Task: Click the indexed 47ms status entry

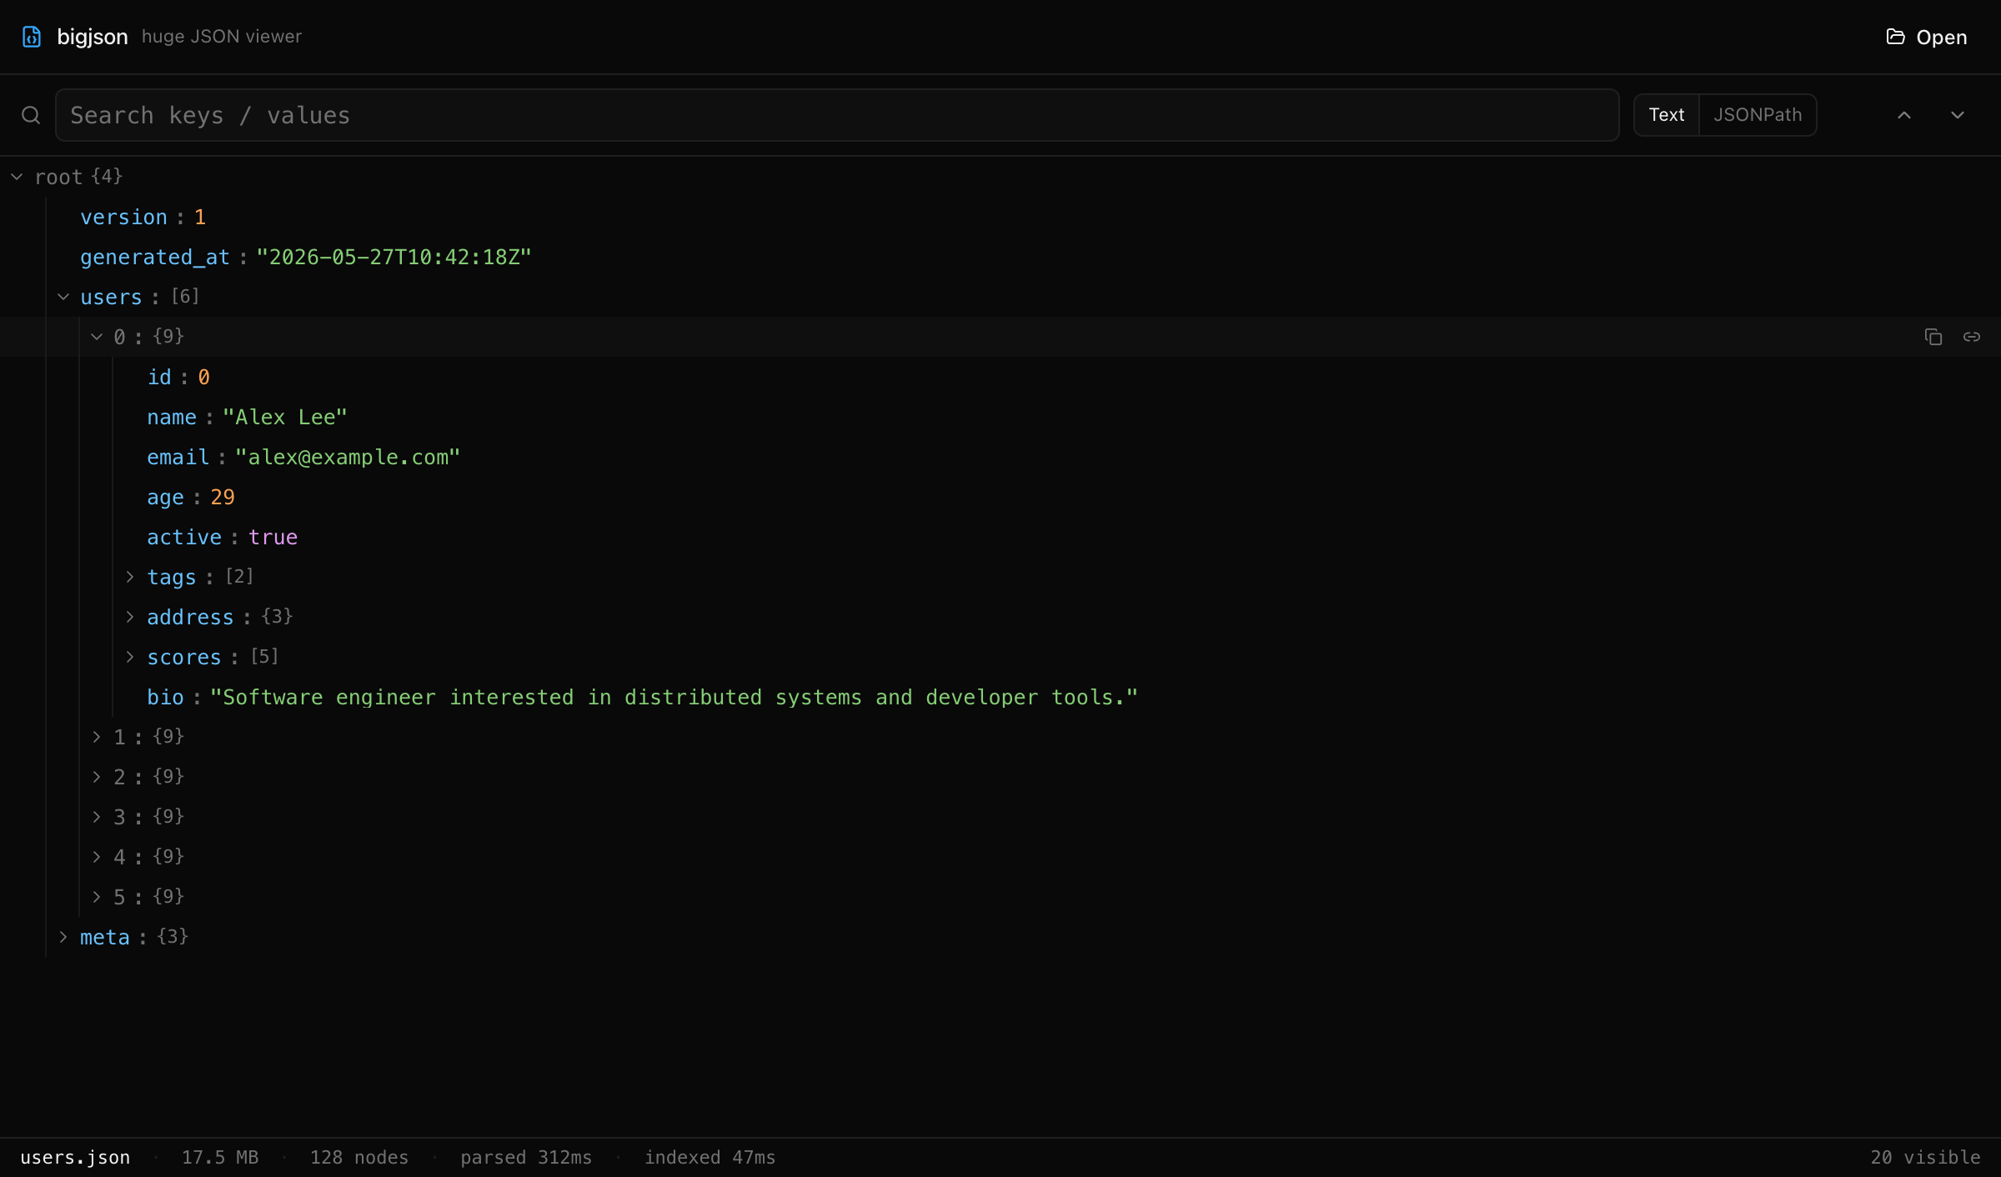Action: 710,1158
